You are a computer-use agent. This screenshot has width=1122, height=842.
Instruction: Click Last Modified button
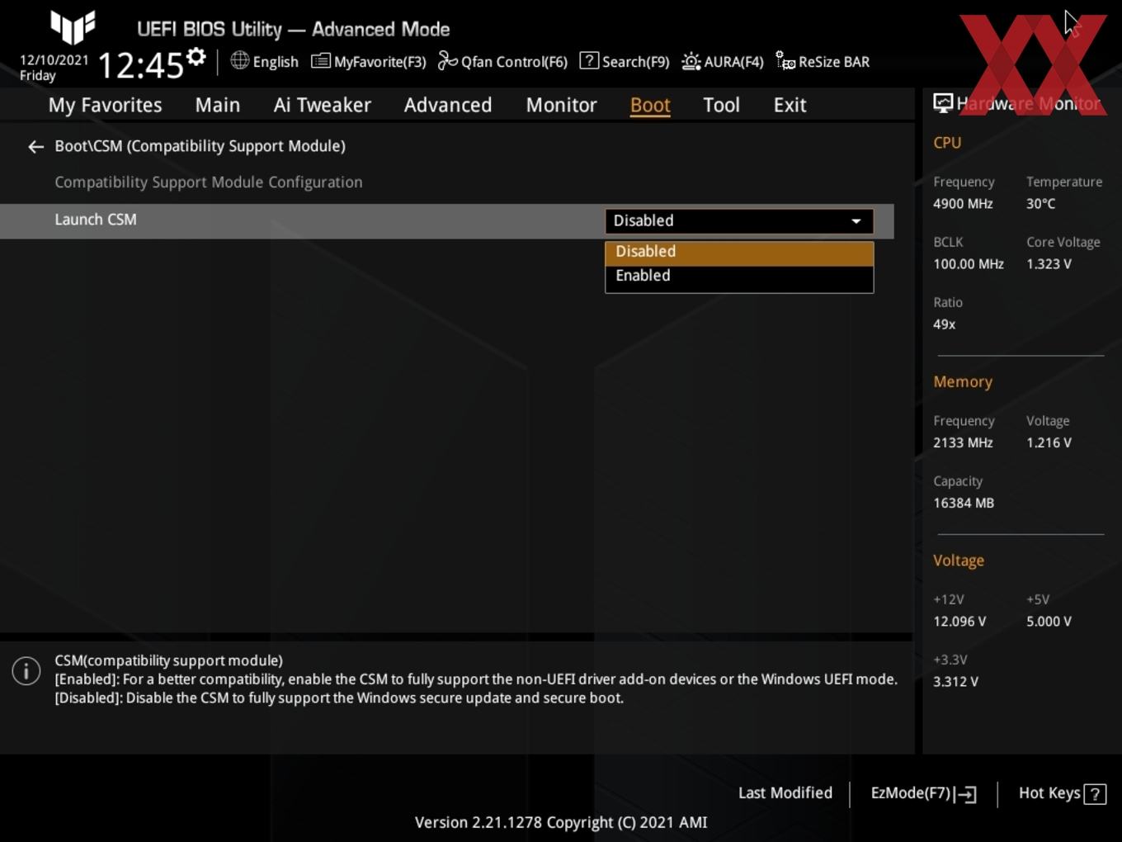tap(785, 792)
